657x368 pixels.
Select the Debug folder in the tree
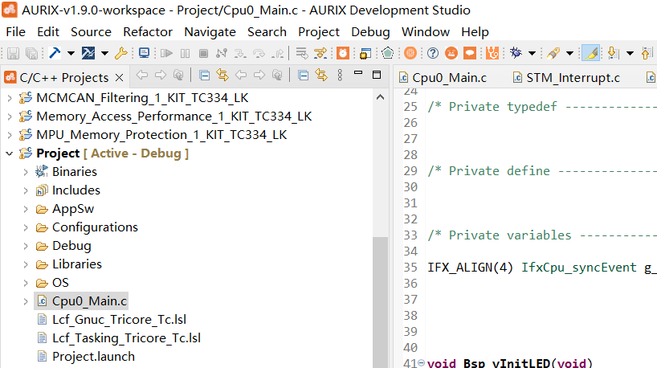tap(71, 246)
